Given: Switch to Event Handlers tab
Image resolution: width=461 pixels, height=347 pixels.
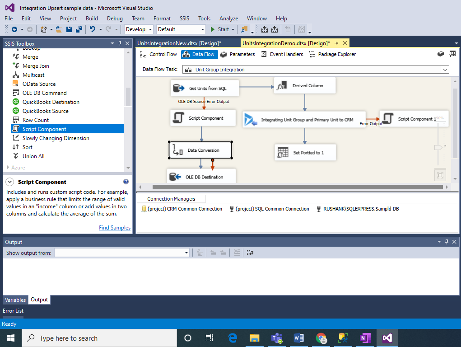Looking at the screenshot, I should pyautogui.click(x=282, y=54).
